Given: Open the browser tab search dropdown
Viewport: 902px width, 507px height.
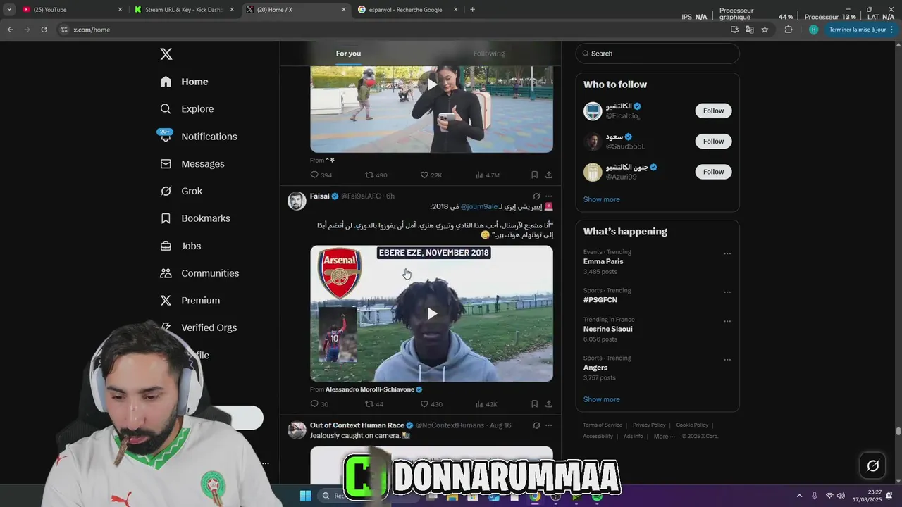Looking at the screenshot, I should click(9, 10).
